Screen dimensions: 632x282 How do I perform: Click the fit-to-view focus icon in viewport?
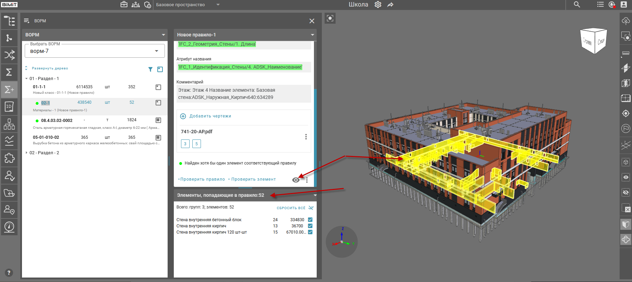click(x=330, y=18)
